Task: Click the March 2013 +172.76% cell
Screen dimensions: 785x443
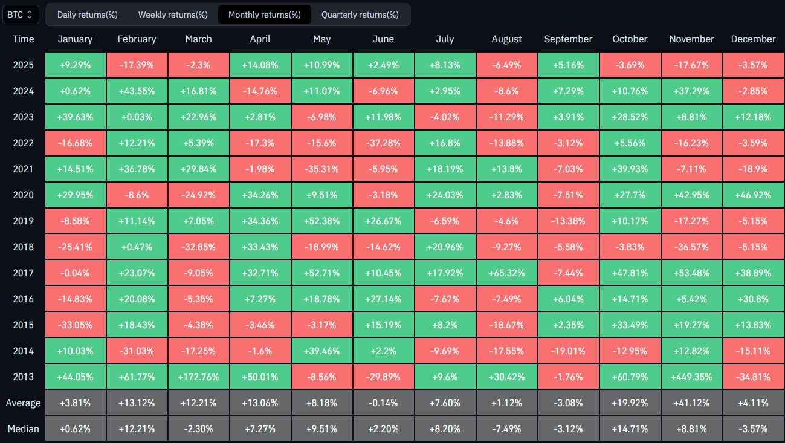Action: point(198,377)
